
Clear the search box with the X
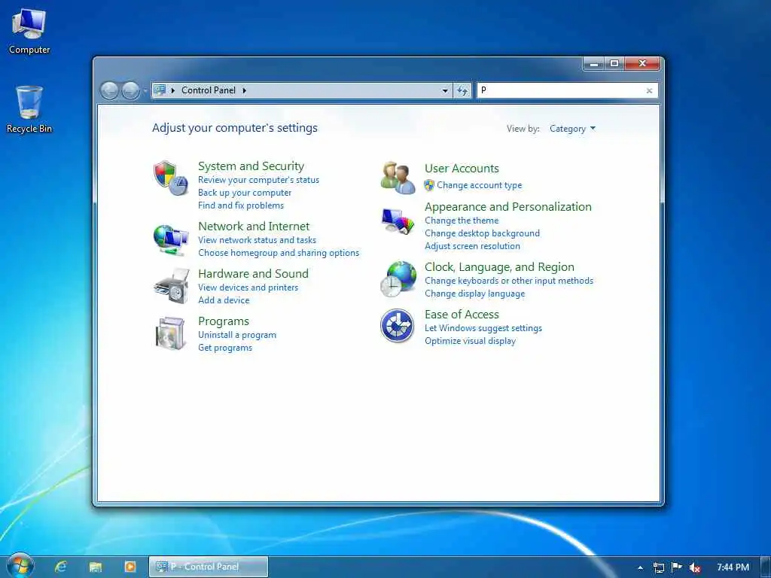click(649, 90)
